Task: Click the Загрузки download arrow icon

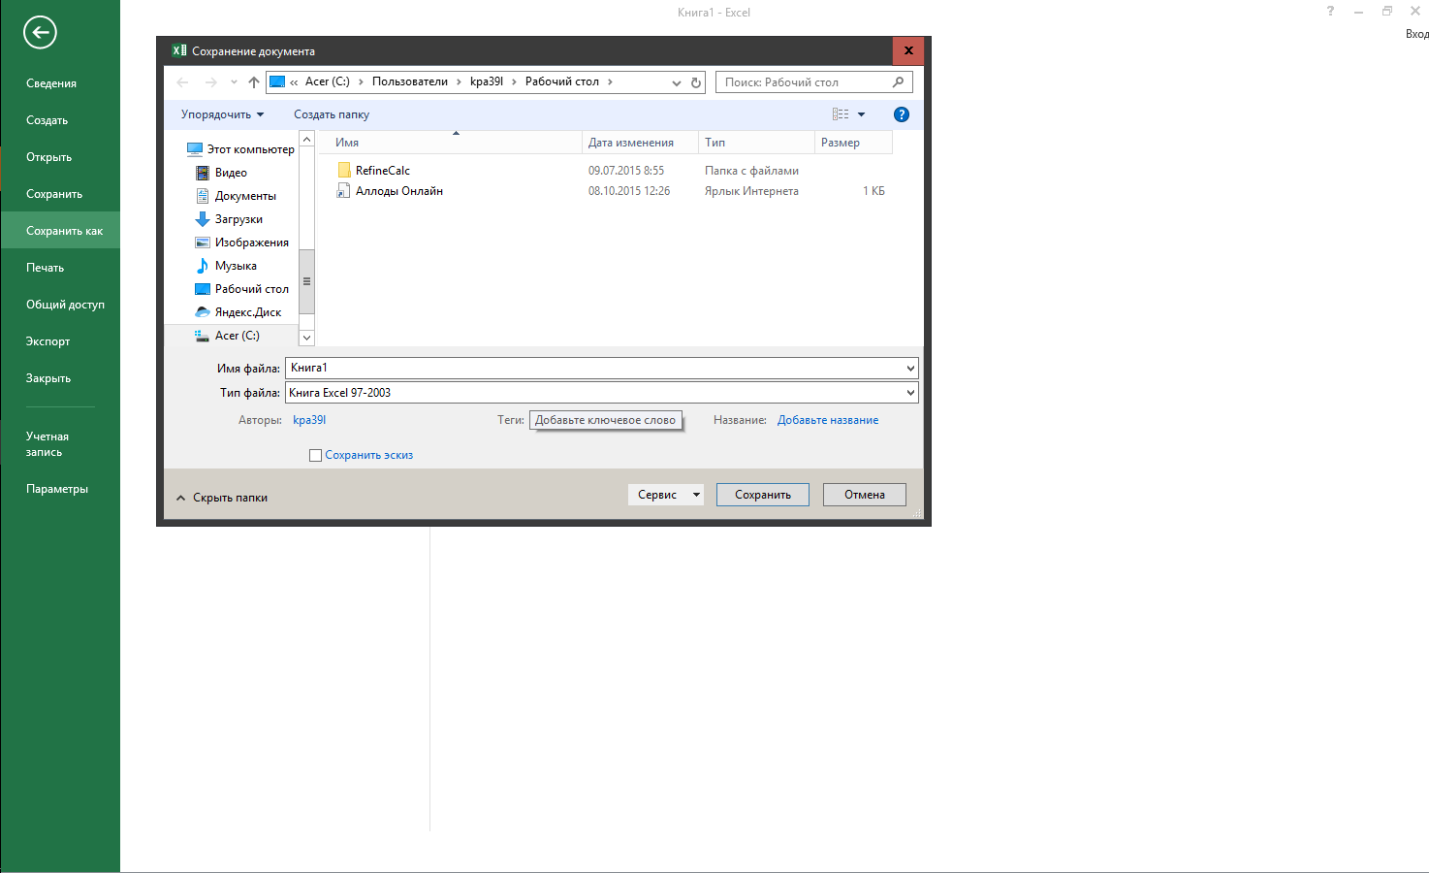Action: 203,219
